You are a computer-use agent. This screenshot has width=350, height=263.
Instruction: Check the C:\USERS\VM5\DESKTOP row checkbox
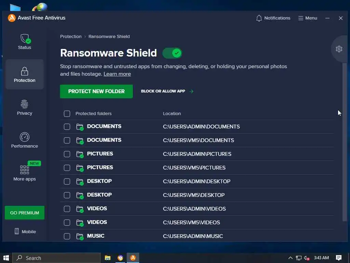(67, 195)
